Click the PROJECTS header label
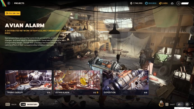 pyautogui.click(x=19, y=3)
